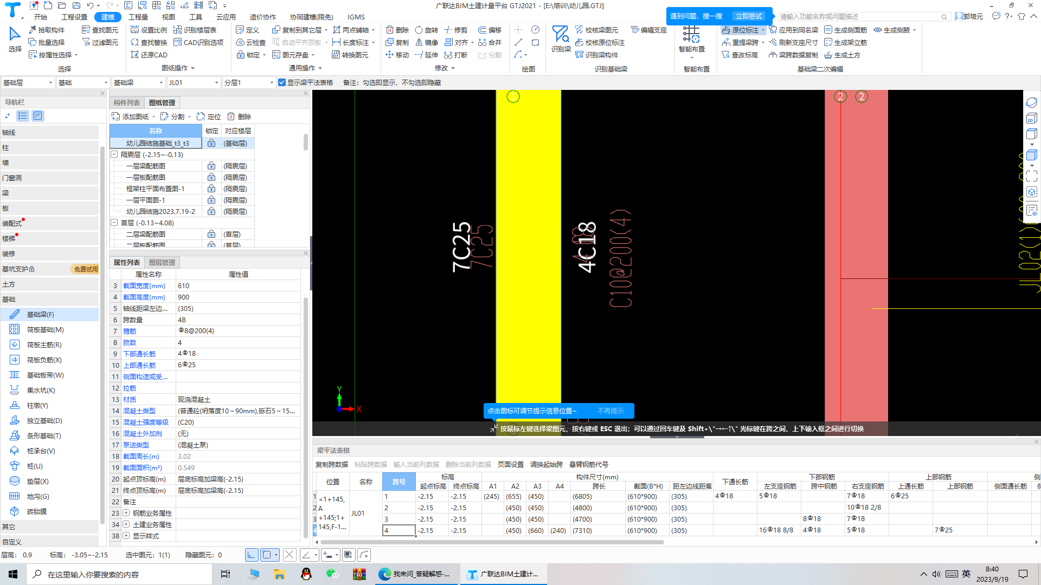Screen dimensions: 1041x585
Task: Toggle the orthogonal mode status bar button
Action: [x=252, y=555]
